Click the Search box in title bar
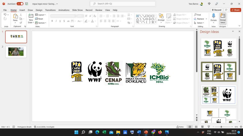The width and height of the screenshot is (243, 136). [123, 4]
